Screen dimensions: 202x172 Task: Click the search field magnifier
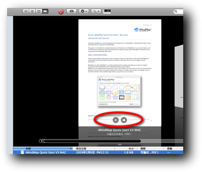pyautogui.click(x=176, y=11)
